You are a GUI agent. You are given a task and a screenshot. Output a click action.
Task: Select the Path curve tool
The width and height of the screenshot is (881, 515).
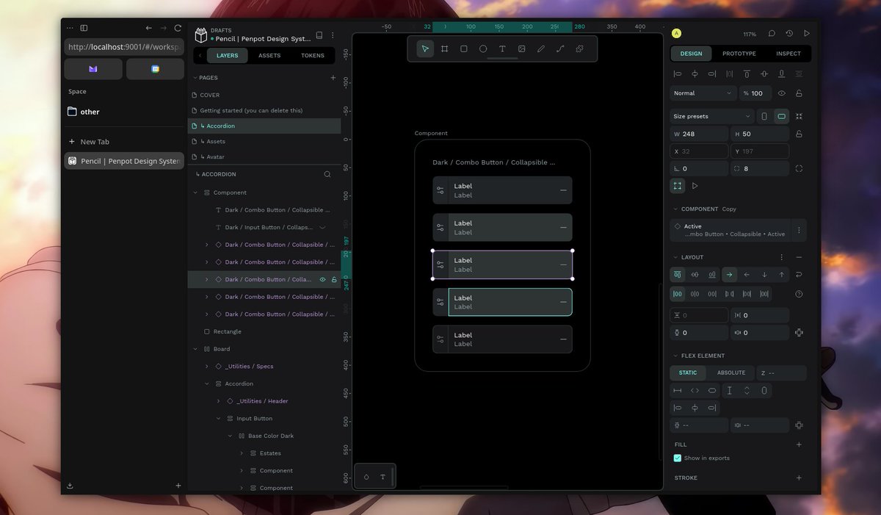[x=560, y=48]
